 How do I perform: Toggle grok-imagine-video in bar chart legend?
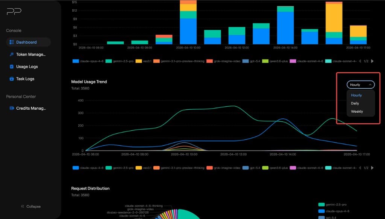tap(223, 61)
